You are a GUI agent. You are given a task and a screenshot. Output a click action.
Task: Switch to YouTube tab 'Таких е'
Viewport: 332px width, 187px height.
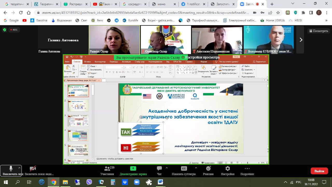tap(105, 4)
